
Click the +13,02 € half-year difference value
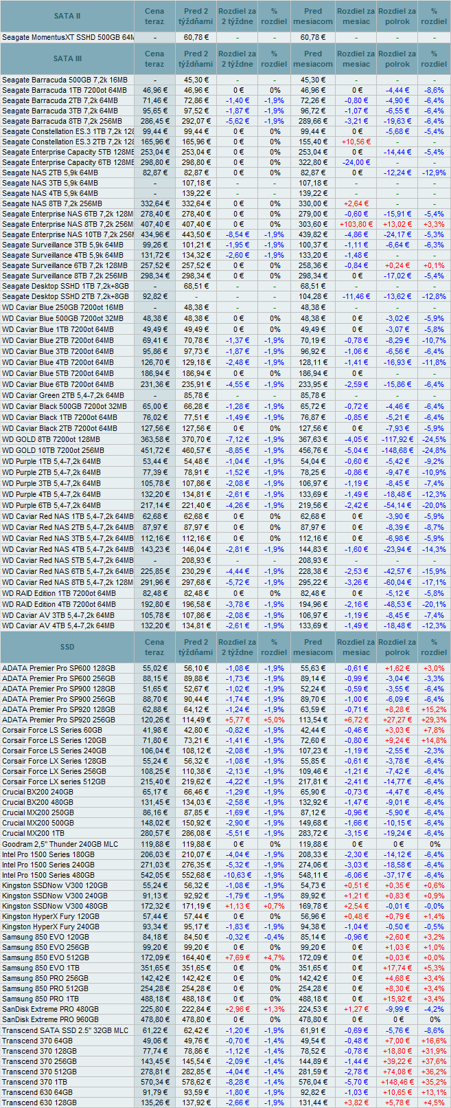click(397, 224)
